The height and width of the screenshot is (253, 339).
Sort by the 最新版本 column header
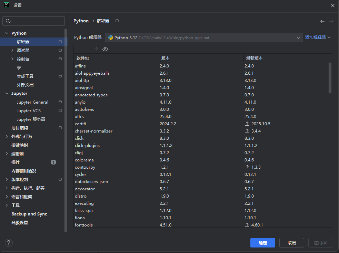tap(288, 58)
